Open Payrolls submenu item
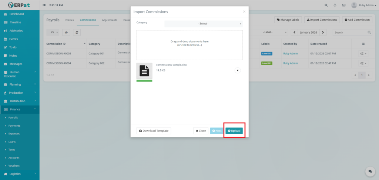This screenshot has height=180, width=379. 13,117
